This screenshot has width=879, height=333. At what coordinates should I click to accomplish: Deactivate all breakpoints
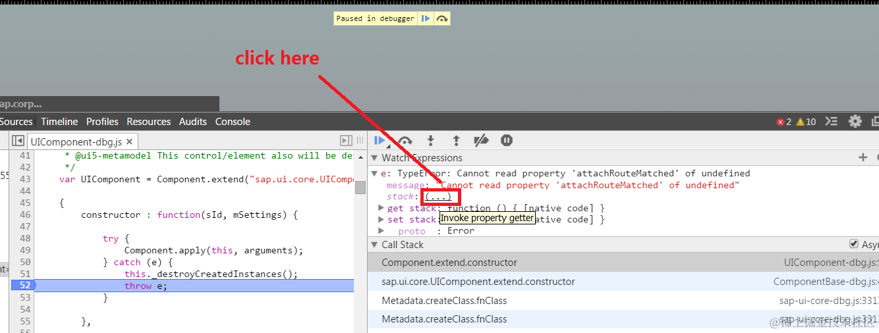click(x=482, y=140)
